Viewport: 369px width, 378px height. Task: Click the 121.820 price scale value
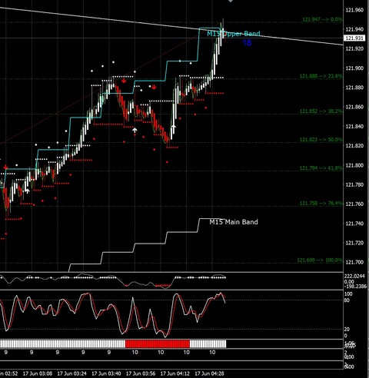[x=354, y=146]
